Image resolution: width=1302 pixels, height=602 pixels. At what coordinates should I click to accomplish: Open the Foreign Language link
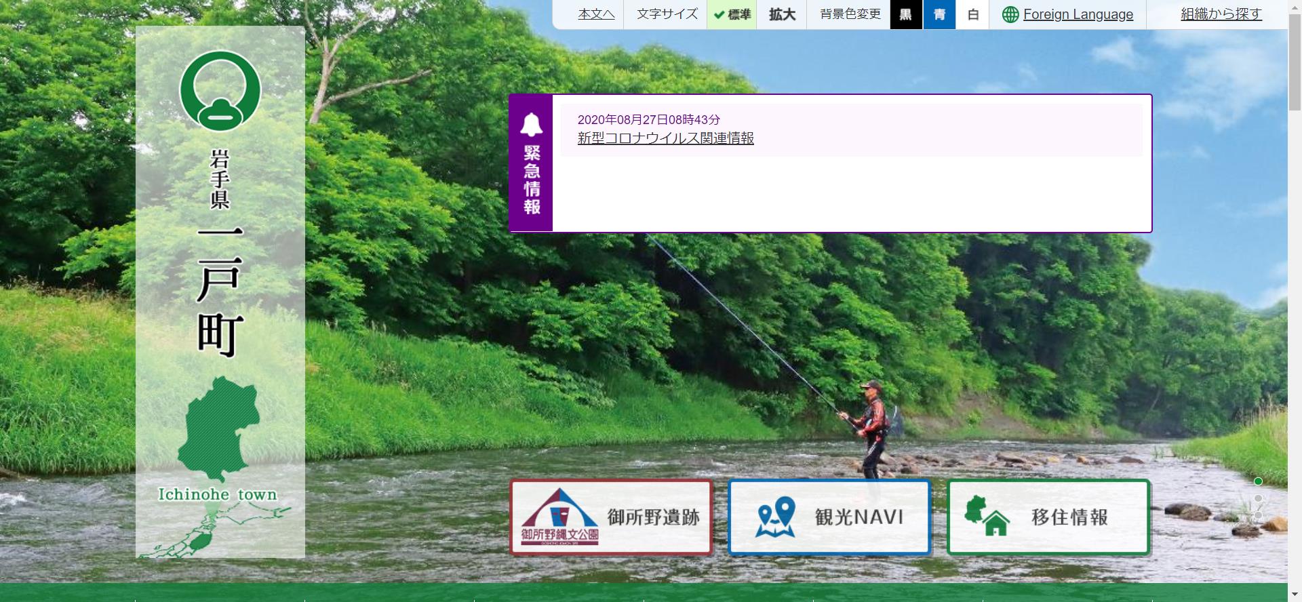[x=1078, y=15]
